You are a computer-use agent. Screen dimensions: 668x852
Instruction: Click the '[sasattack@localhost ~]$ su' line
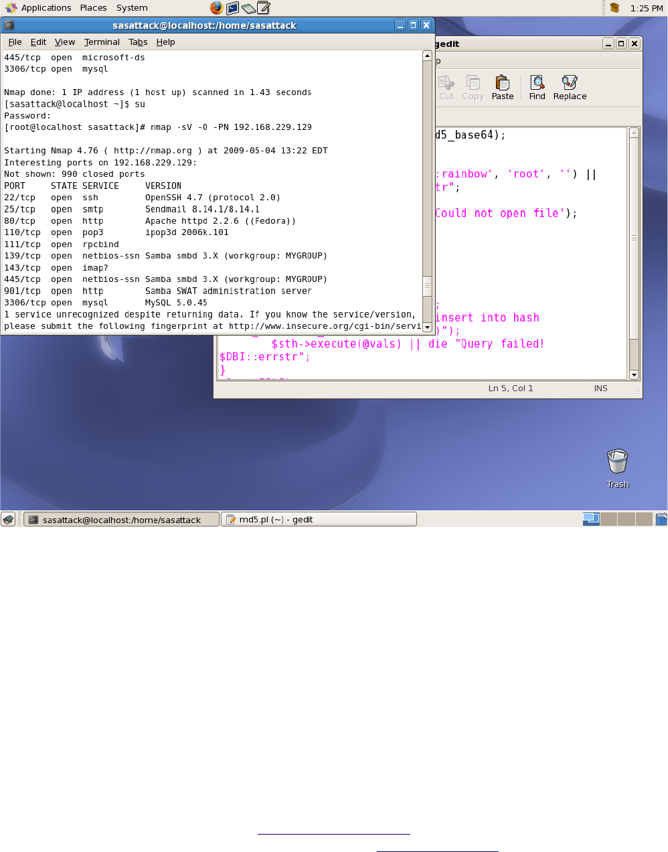click(x=75, y=104)
